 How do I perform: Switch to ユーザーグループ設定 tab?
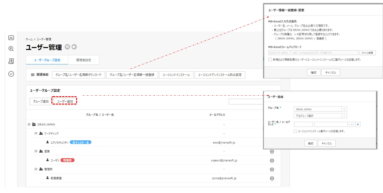[47, 60]
